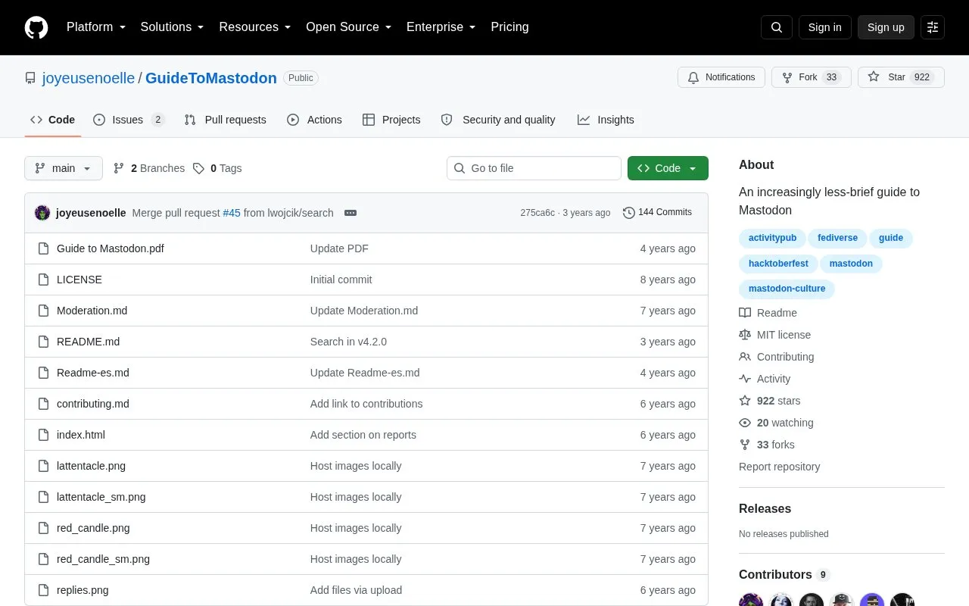The height and width of the screenshot is (606, 969).
Task: Click the Go to file input
Action: coord(534,168)
